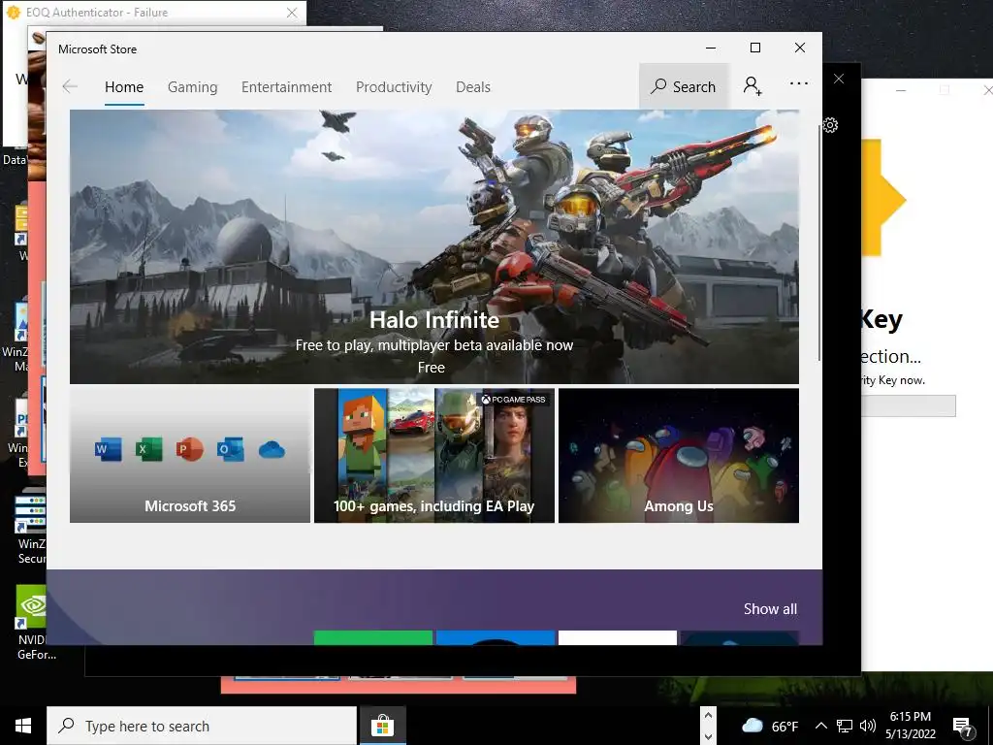Open the Entertainment tab
Viewport: 993px width, 745px height.
coord(286,86)
